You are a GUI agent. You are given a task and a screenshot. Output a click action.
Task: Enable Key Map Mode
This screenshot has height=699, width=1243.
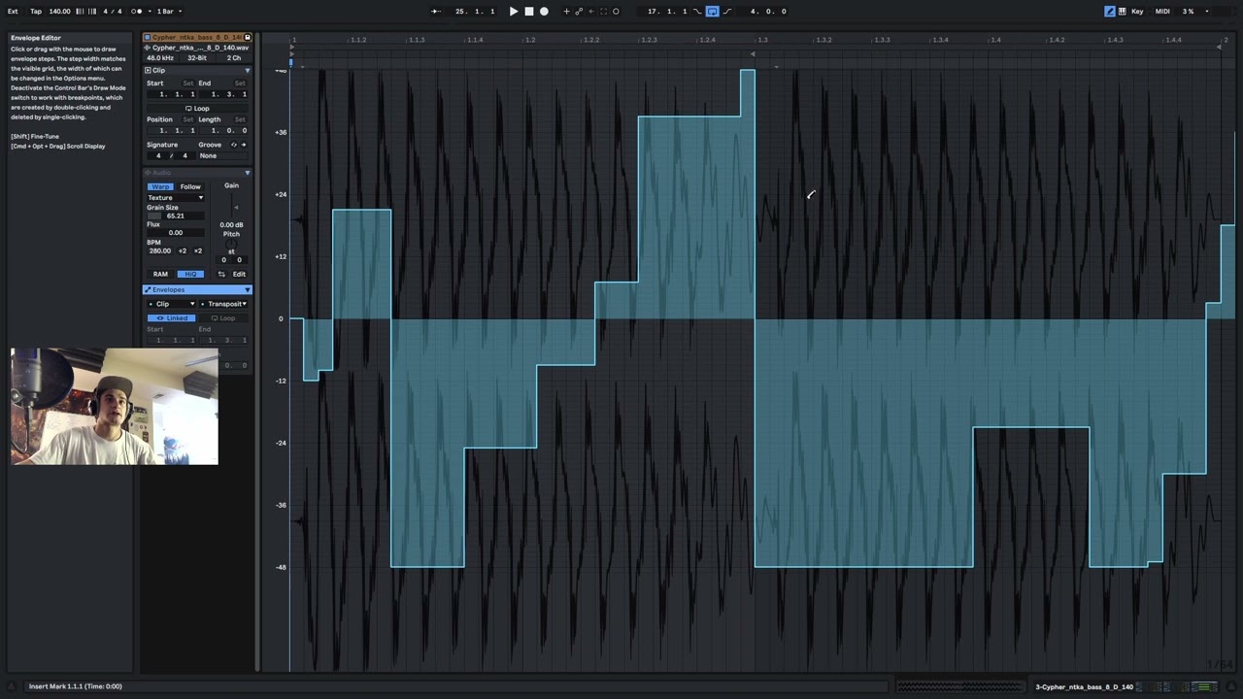(x=1137, y=12)
